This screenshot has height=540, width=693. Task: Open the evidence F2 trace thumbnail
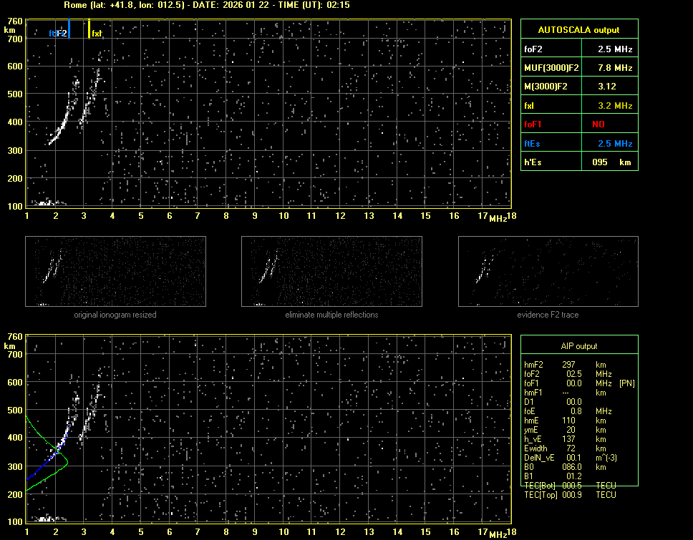pos(548,271)
